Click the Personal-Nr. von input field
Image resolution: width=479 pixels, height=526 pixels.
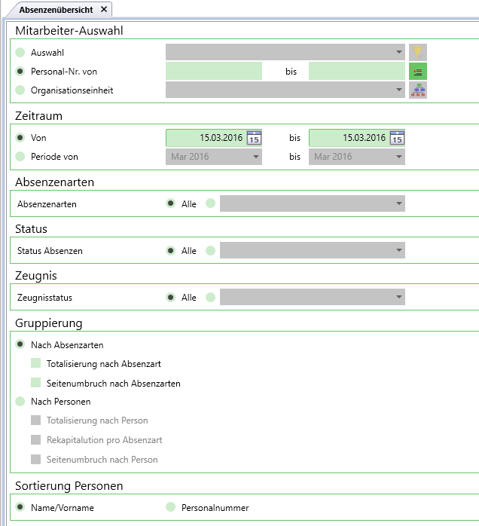tap(214, 71)
